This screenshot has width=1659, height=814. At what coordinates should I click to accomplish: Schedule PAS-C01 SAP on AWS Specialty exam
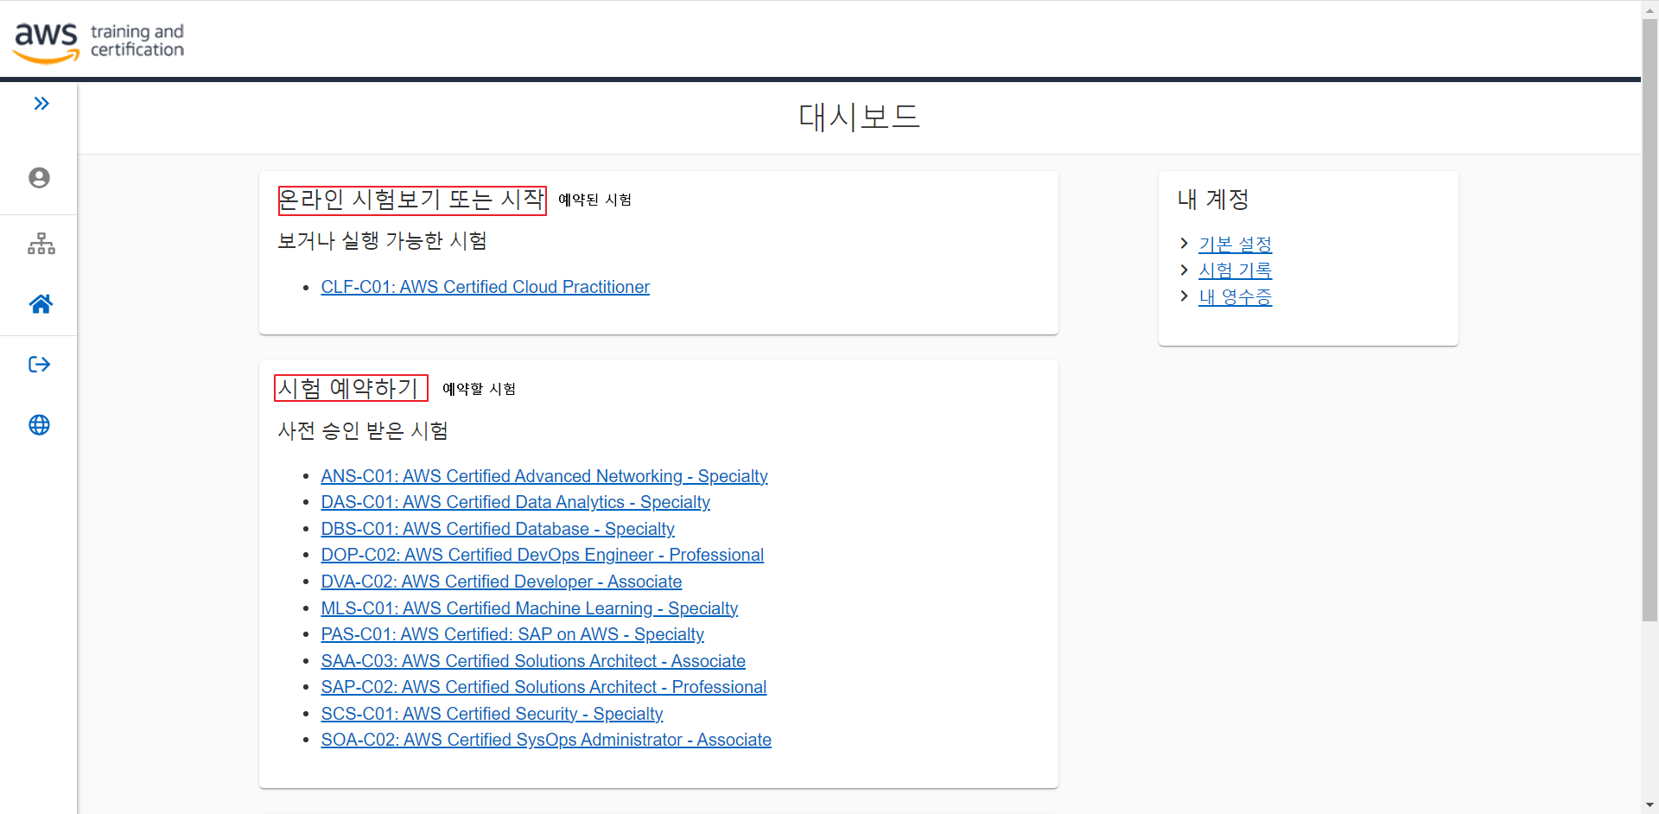coord(512,634)
